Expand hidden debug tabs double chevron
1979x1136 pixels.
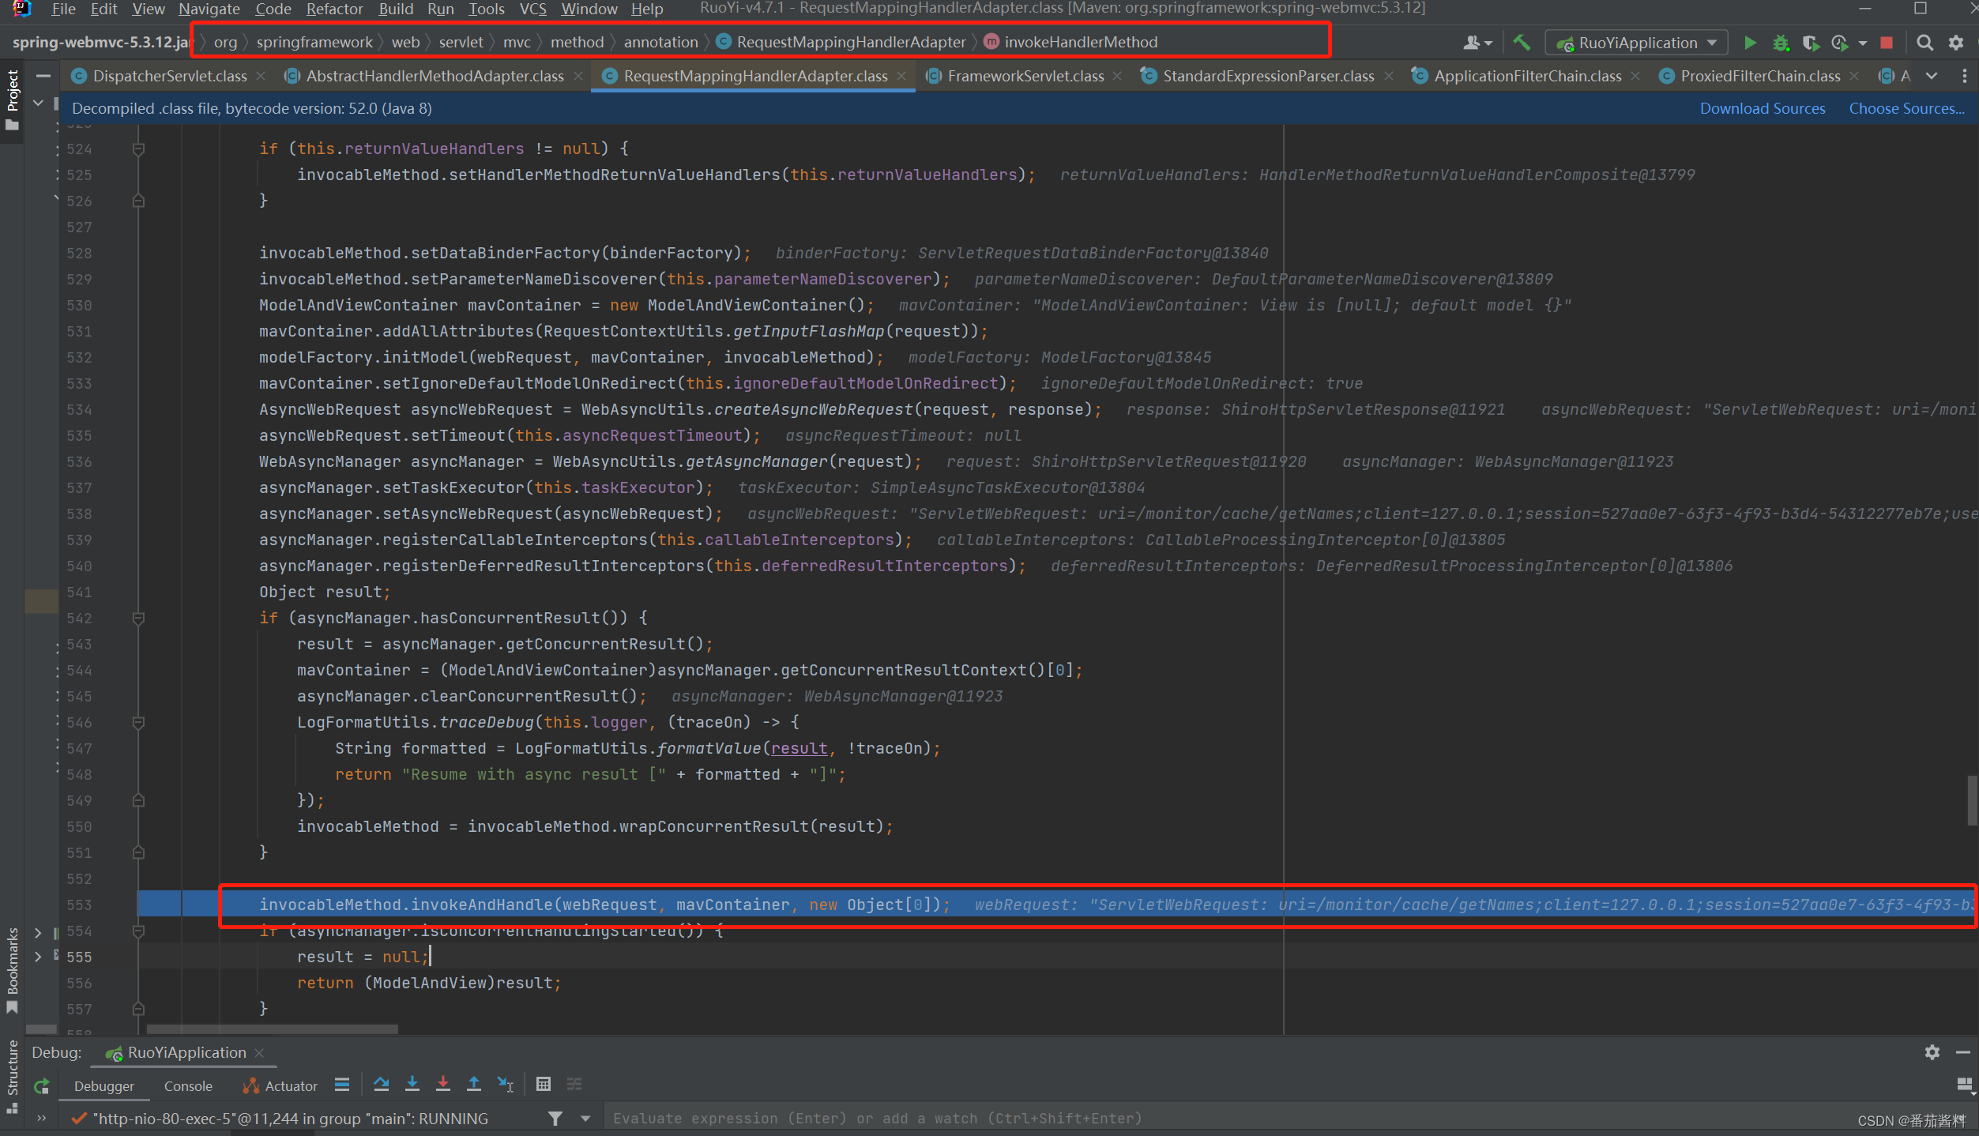[42, 1119]
